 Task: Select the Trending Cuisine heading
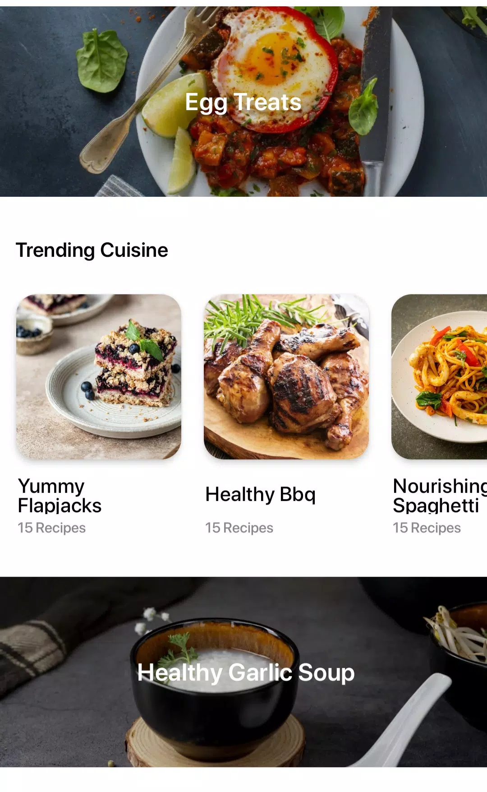click(92, 250)
